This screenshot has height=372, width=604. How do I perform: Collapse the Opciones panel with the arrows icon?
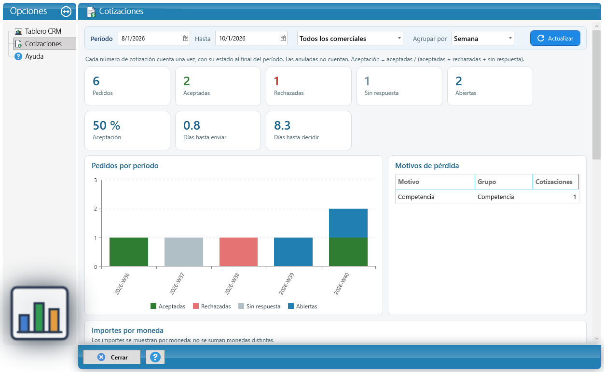(66, 12)
